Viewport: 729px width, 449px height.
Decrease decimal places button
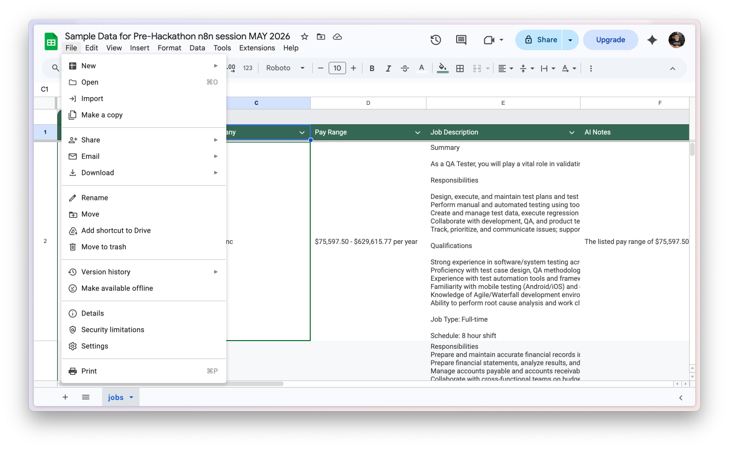click(231, 68)
